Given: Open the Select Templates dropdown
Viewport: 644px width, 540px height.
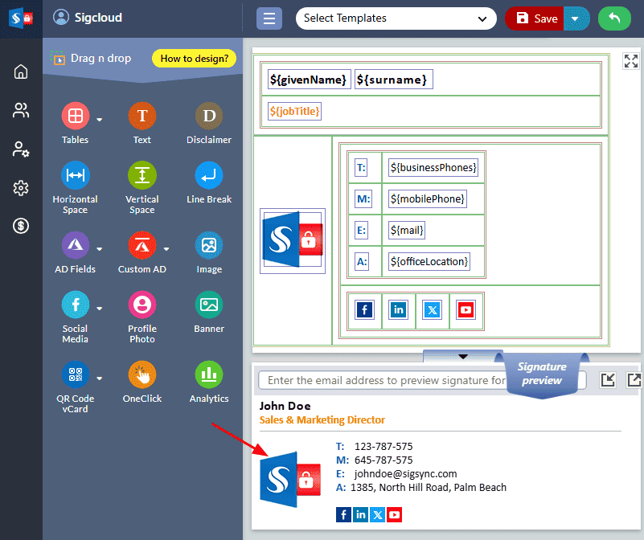Looking at the screenshot, I should pyautogui.click(x=396, y=18).
